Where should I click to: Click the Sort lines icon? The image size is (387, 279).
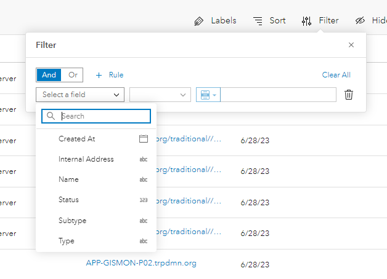tap(258, 21)
